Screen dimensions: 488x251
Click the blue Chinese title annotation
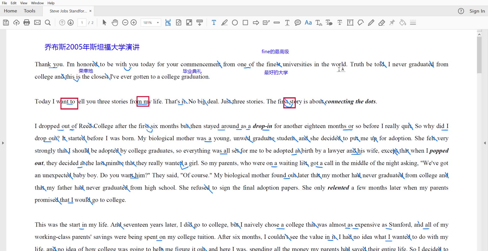[92, 47]
